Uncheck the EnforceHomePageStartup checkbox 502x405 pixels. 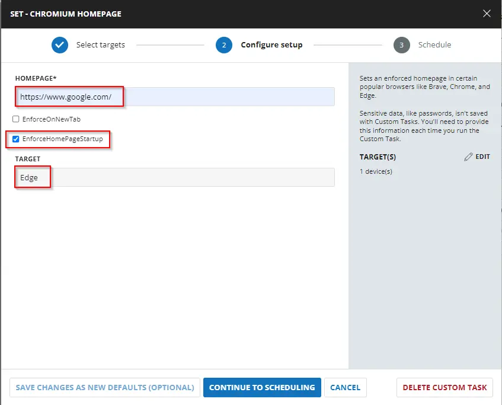[15, 139]
